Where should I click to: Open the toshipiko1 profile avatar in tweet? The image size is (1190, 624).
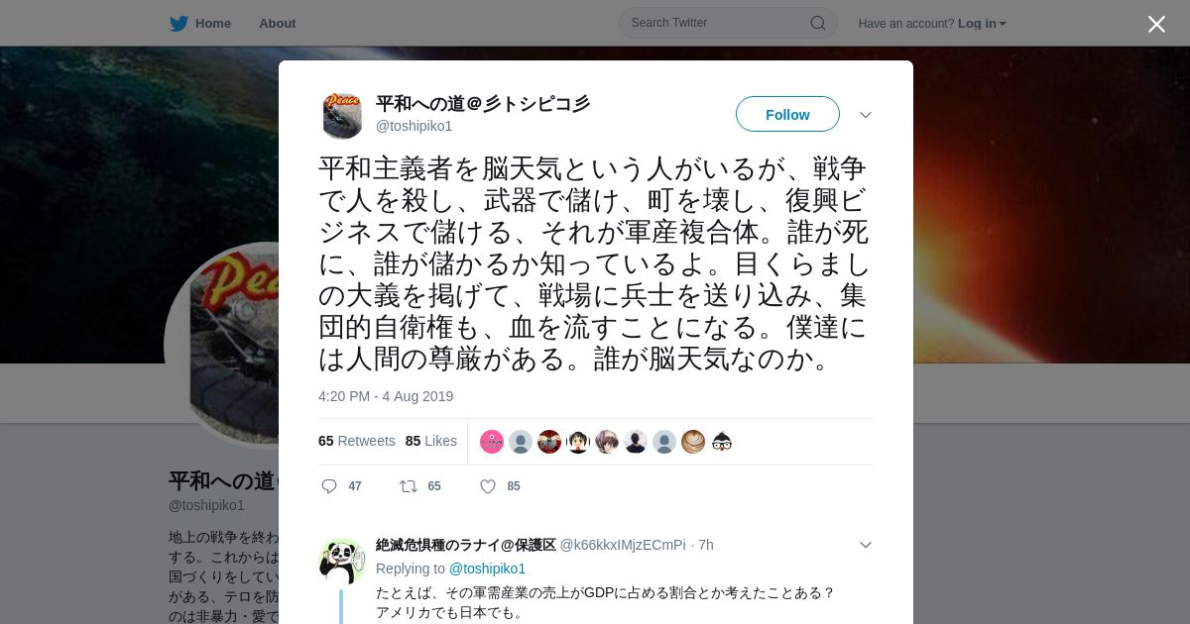342,115
